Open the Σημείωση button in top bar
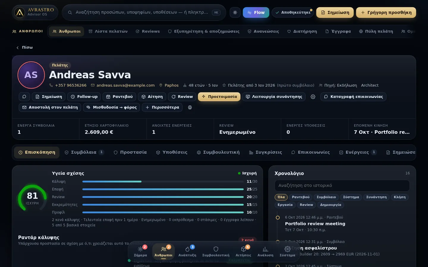Viewport: 428px width, 267px height. pyautogui.click(x=335, y=12)
